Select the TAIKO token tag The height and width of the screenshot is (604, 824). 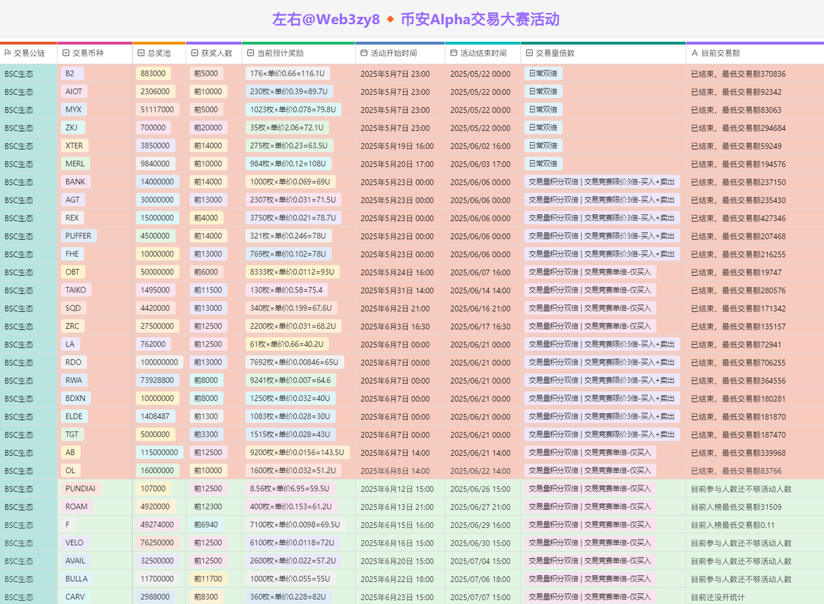click(x=76, y=290)
